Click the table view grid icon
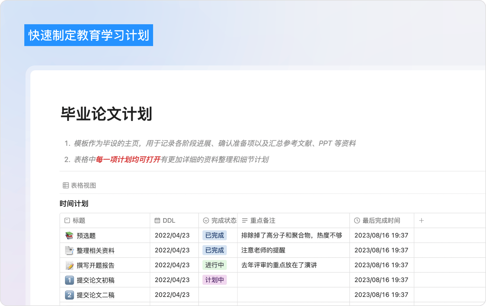Screen dimensions: 486x306 [66, 185]
